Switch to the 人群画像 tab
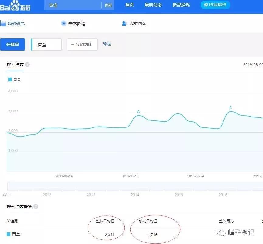This screenshot has width=263, height=244. point(137,23)
